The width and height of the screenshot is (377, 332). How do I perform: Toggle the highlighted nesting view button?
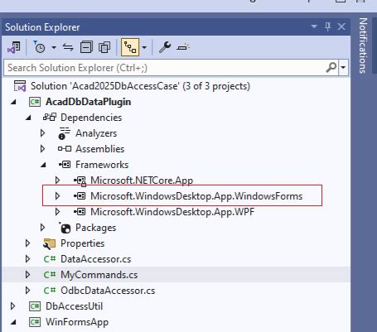pos(130,47)
